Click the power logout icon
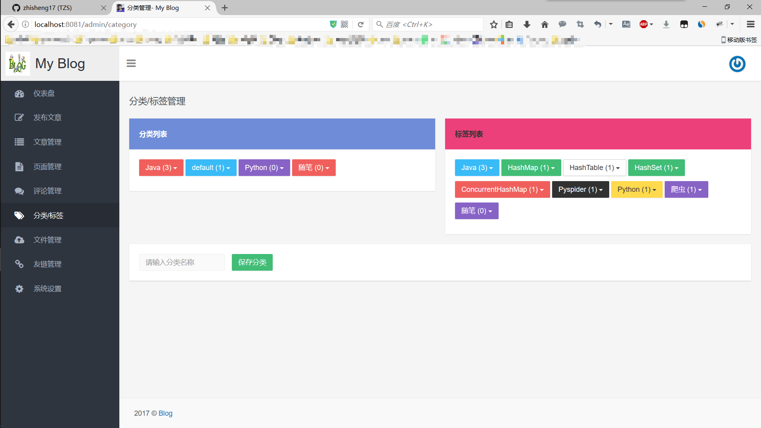 (737, 64)
